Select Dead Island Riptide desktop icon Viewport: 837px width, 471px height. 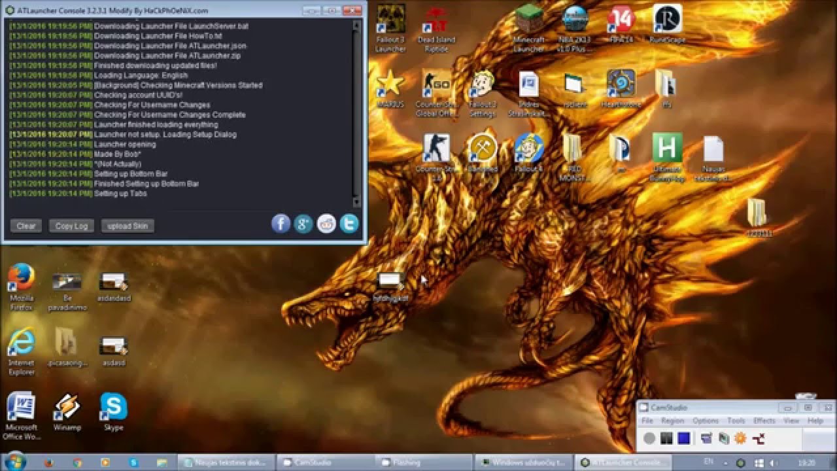point(436,28)
